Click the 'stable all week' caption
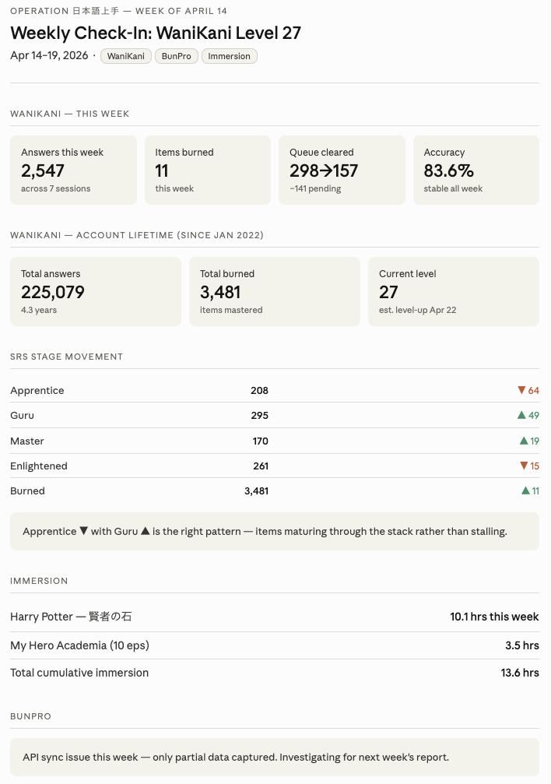Image resolution: width=551 pixels, height=784 pixels. point(453,188)
